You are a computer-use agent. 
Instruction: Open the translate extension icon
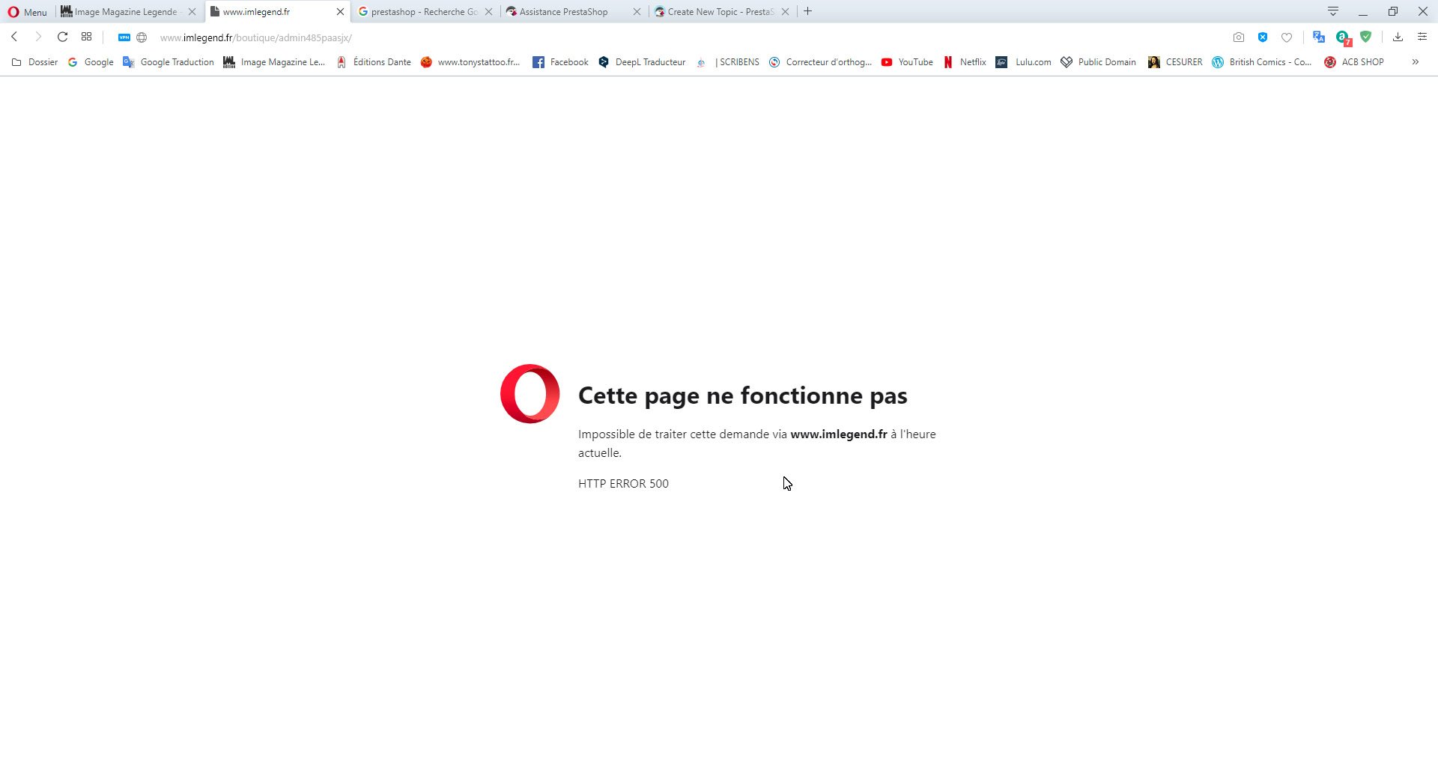click(1319, 37)
